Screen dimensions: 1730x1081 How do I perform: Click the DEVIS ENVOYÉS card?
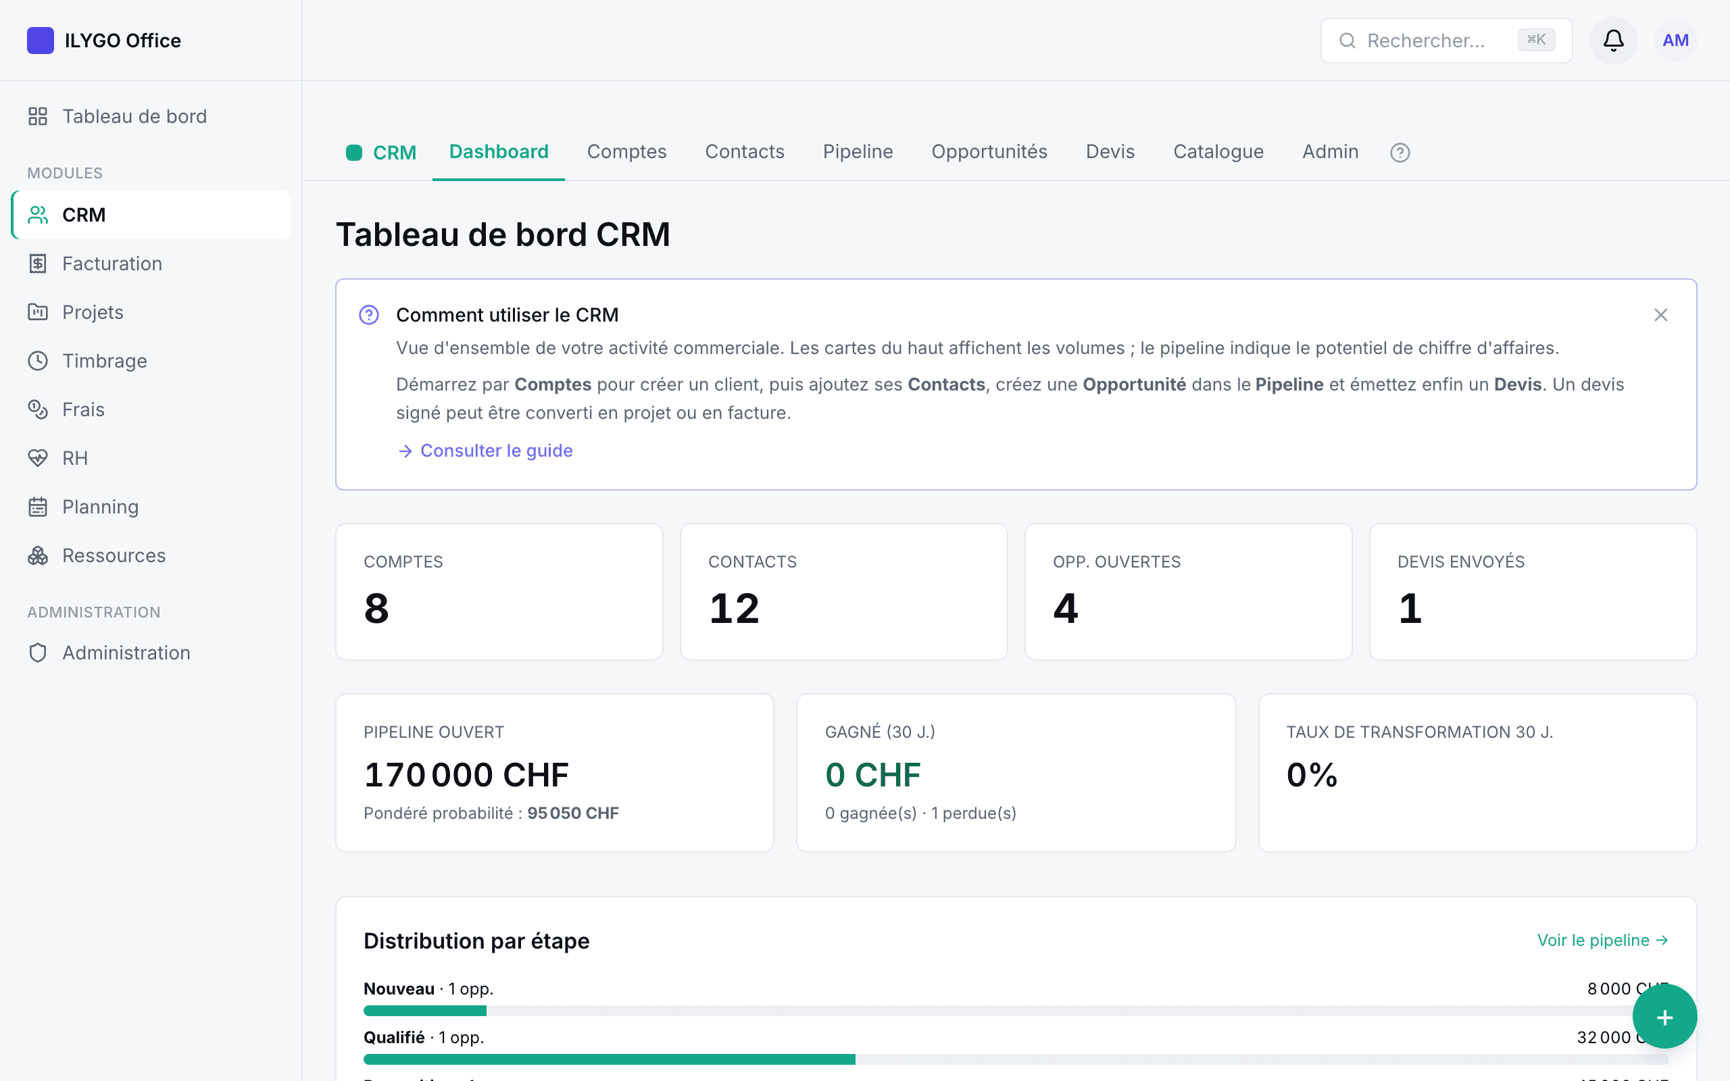(1533, 591)
